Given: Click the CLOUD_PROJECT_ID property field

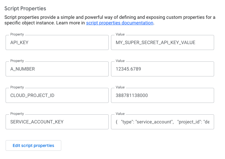Looking at the screenshot, I should (57, 96).
